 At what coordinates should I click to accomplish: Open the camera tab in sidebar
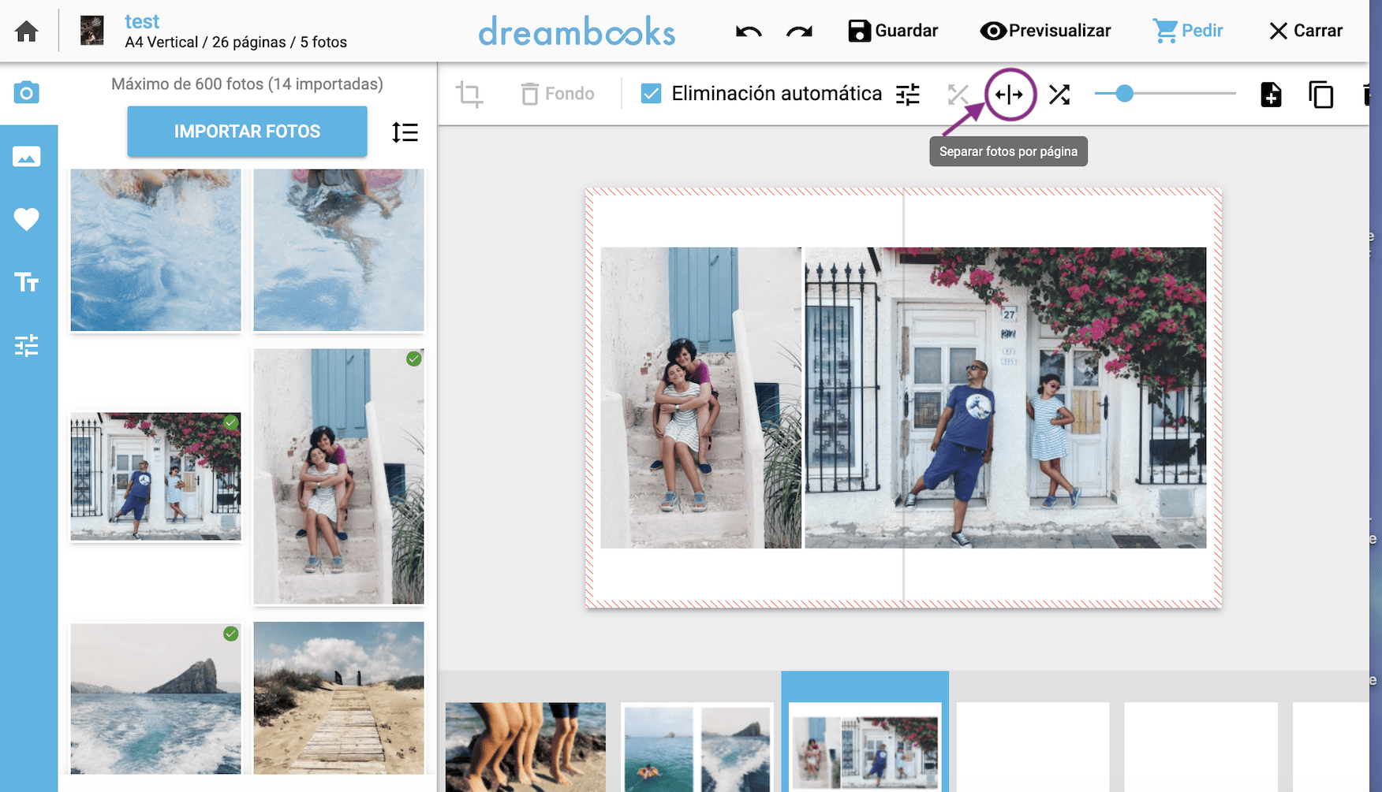(27, 93)
